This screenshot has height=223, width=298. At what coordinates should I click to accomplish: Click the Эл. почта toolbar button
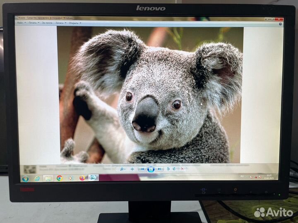point(47,23)
